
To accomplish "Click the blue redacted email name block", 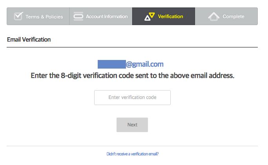I will coord(111,64).
